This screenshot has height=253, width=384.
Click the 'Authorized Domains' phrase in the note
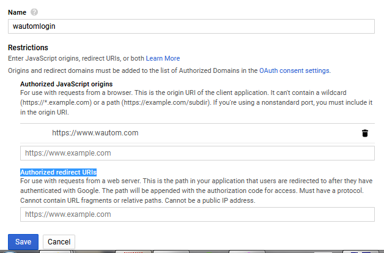pos(220,70)
